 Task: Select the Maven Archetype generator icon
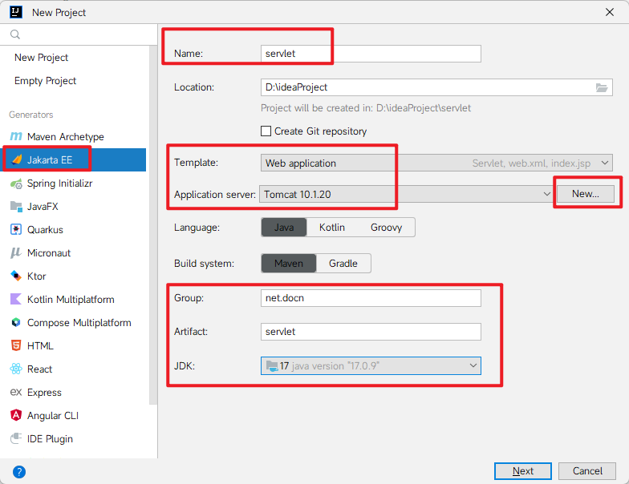tap(15, 137)
